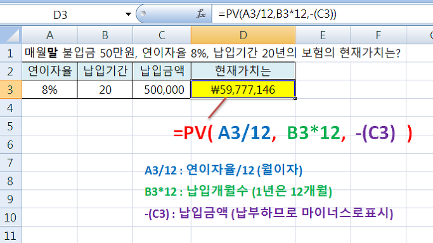Select row 1 header
Image resolution: width=433 pixels, height=243 pixels.
tap(11, 53)
